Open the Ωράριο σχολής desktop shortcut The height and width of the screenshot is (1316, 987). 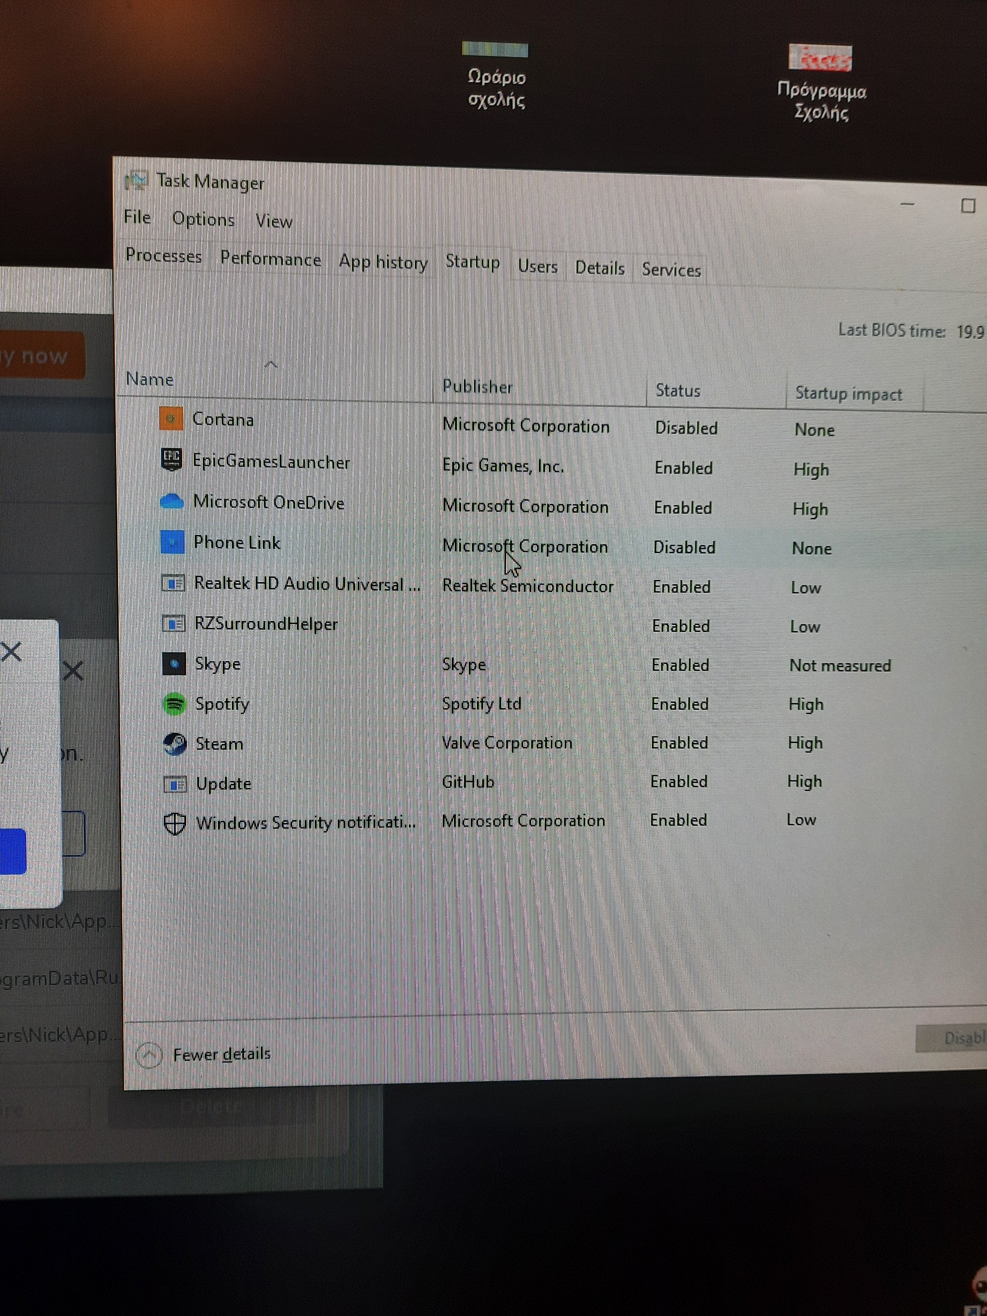495,75
